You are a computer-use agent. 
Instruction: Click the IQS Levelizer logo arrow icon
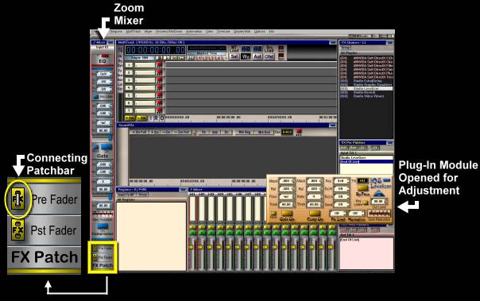pyautogui.click(x=378, y=194)
